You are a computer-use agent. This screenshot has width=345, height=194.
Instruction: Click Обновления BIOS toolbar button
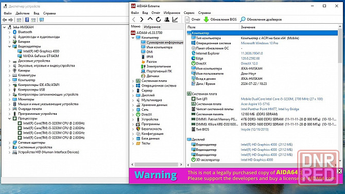coord(220,20)
